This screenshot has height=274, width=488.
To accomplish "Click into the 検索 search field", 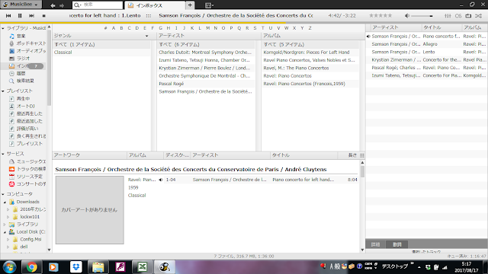I will pos(102,5).
